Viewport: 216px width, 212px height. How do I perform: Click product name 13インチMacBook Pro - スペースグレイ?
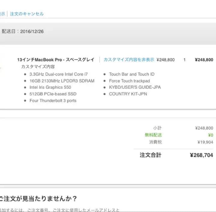(56, 60)
